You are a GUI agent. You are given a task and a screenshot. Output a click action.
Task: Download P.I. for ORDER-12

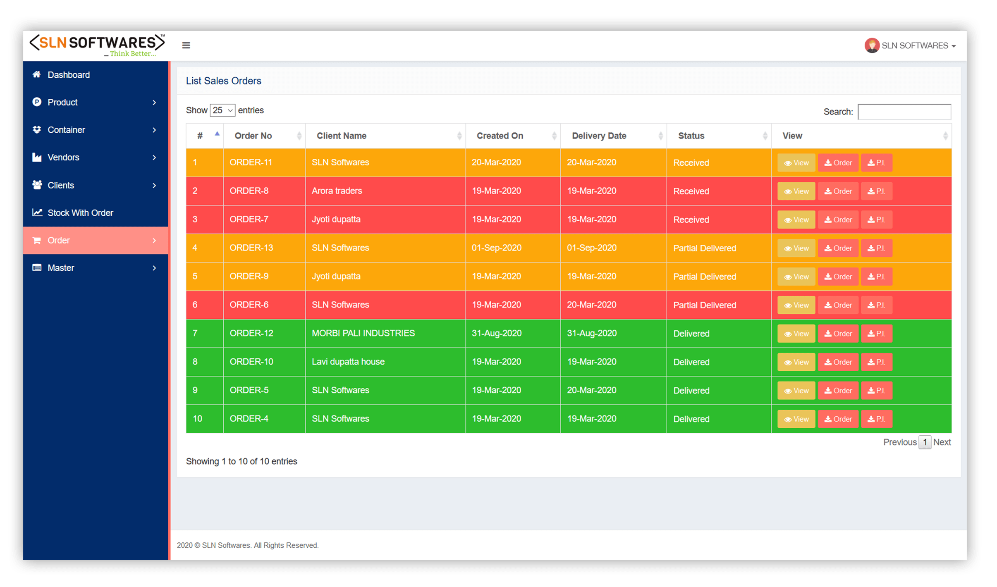(876, 333)
